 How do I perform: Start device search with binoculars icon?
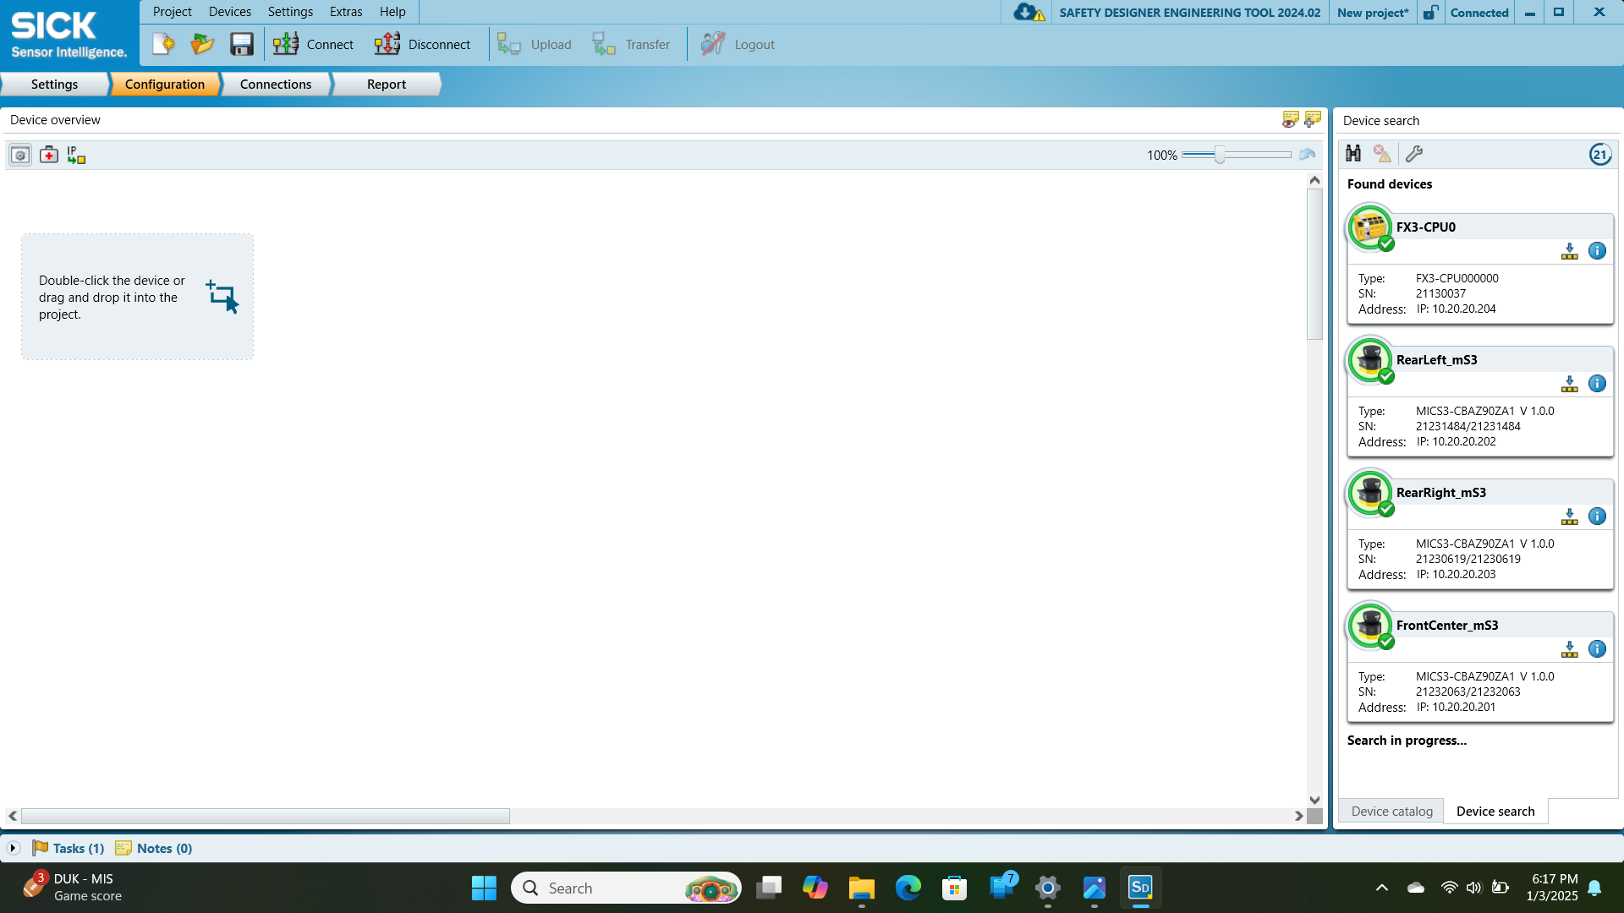[x=1353, y=153]
